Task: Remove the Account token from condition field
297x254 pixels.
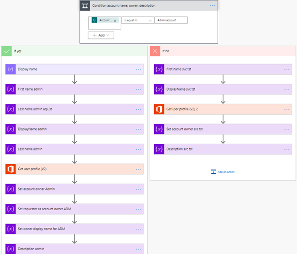Action: [115, 21]
